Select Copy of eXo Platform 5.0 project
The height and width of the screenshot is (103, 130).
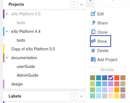[x=33, y=49]
